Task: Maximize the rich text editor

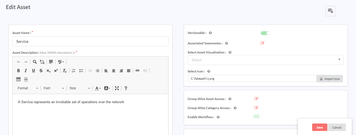Action: pos(117,88)
